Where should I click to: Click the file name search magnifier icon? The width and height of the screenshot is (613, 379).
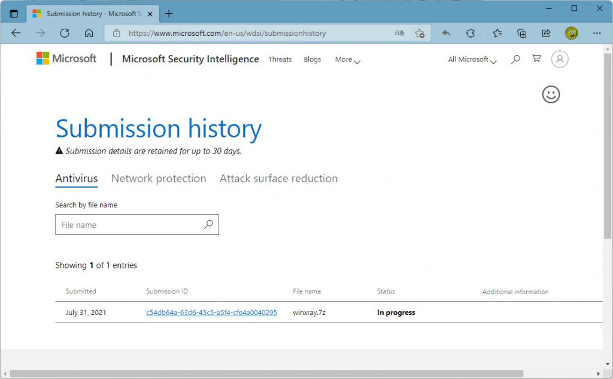(x=208, y=225)
